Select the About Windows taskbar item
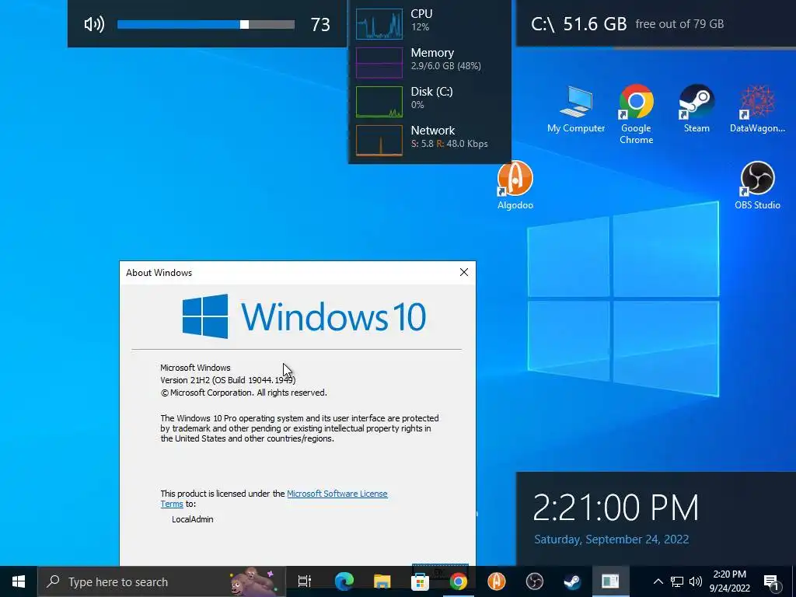The height and width of the screenshot is (597, 796). click(x=611, y=581)
